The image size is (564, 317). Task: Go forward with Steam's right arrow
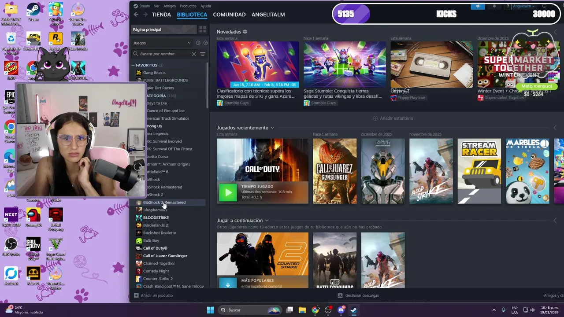click(145, 15)
